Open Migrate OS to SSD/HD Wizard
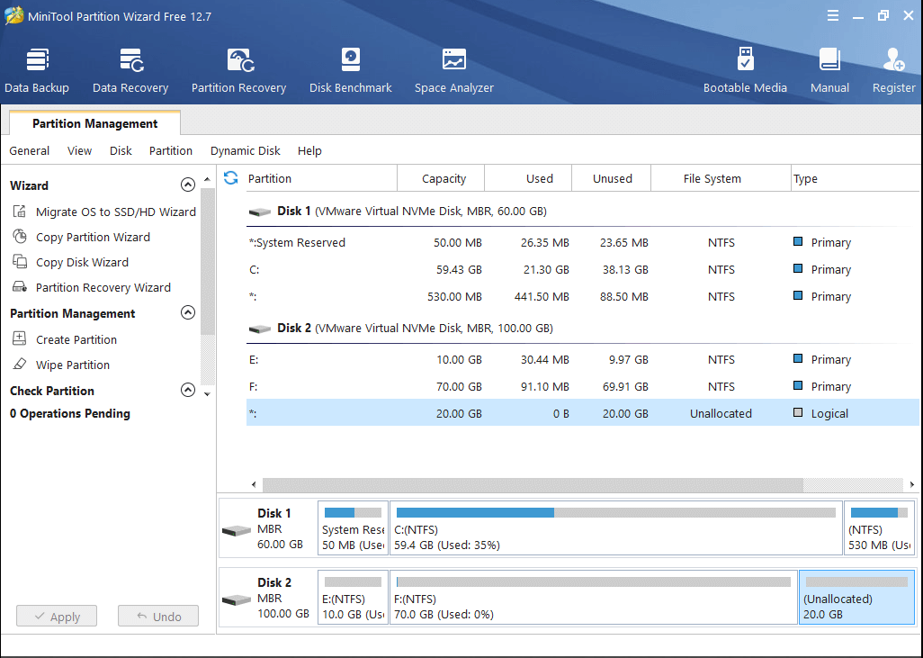Viewport: 923px width, 658px height. (116, 212)
